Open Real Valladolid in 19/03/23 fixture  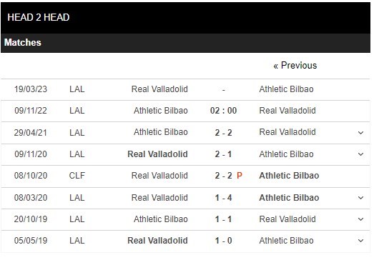click(x=159, y=89)
